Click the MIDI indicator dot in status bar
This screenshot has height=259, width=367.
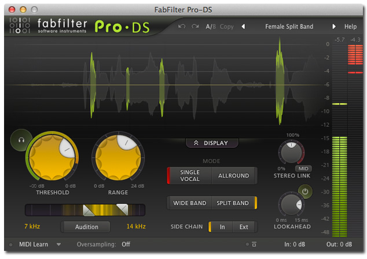11,245
